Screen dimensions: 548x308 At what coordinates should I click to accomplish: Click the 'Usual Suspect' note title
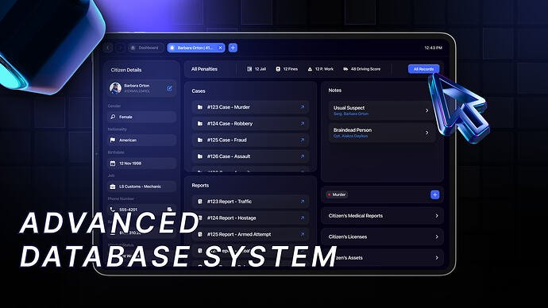point(349,108)
